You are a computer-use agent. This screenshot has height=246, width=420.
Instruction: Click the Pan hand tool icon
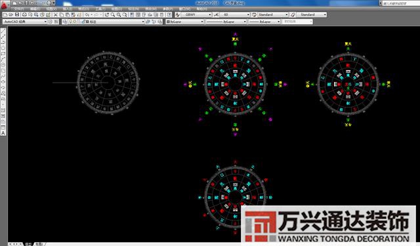(106, 14)
